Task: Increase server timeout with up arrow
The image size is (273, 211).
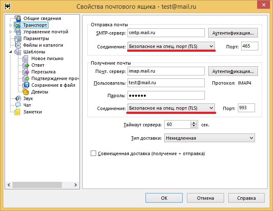Action: click(194, 123)
